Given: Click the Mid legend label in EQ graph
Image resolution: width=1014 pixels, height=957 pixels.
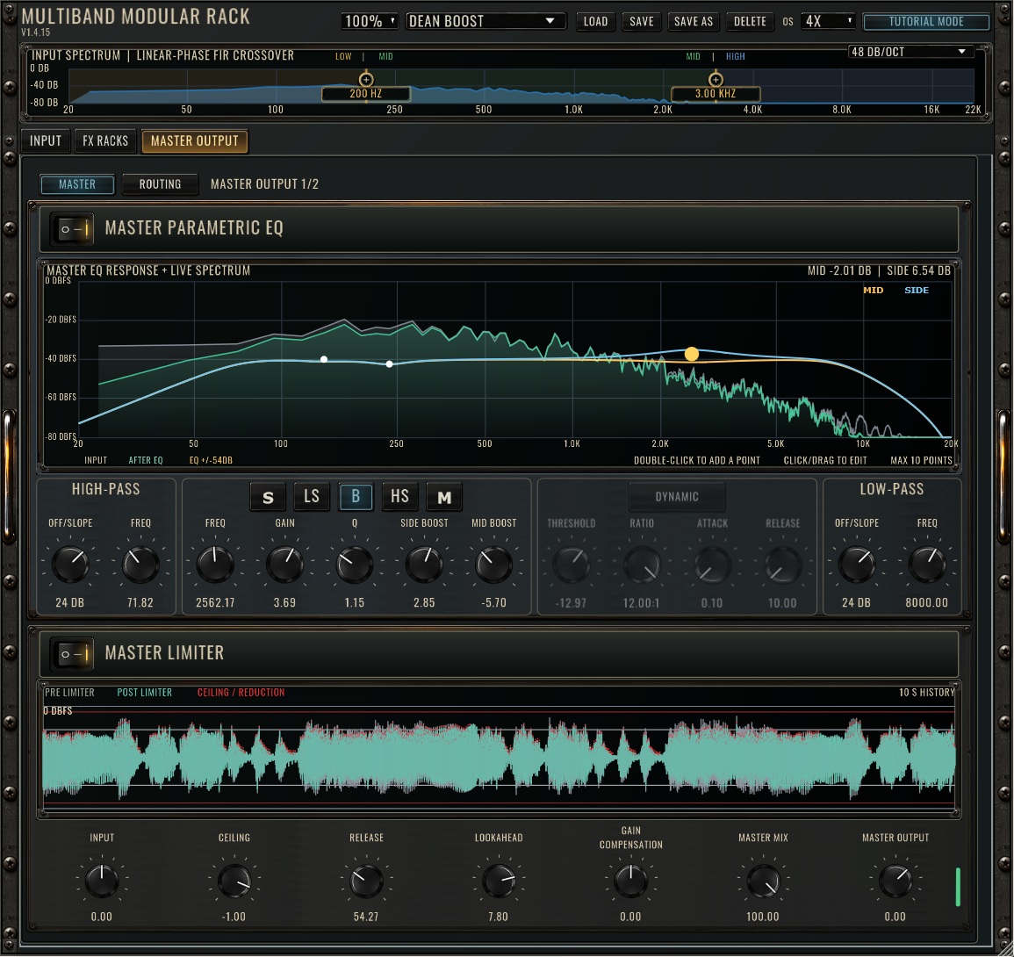Looking at the screenshot, I should (x=873, y=291).
